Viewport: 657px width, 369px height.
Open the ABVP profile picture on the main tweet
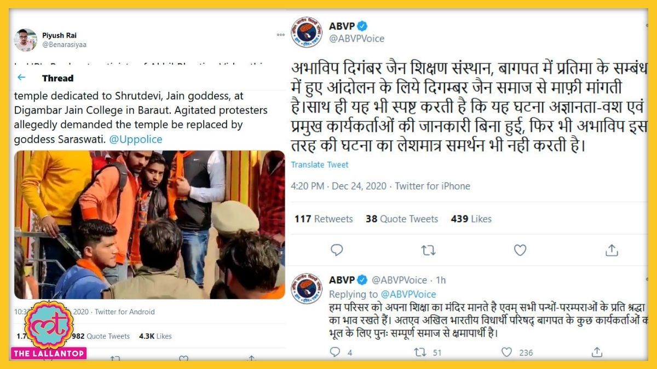(307, 32)
